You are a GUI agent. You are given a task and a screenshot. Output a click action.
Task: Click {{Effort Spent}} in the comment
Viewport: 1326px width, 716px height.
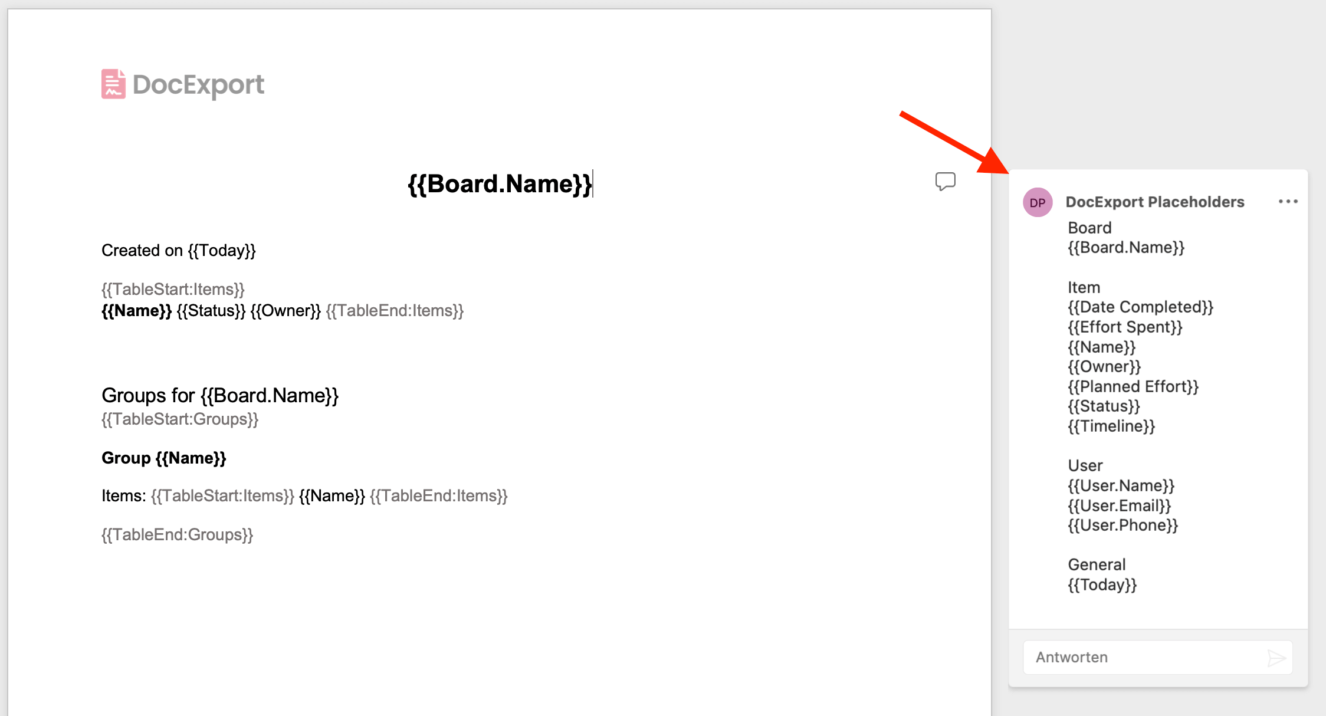click(x=1125, y=327)
